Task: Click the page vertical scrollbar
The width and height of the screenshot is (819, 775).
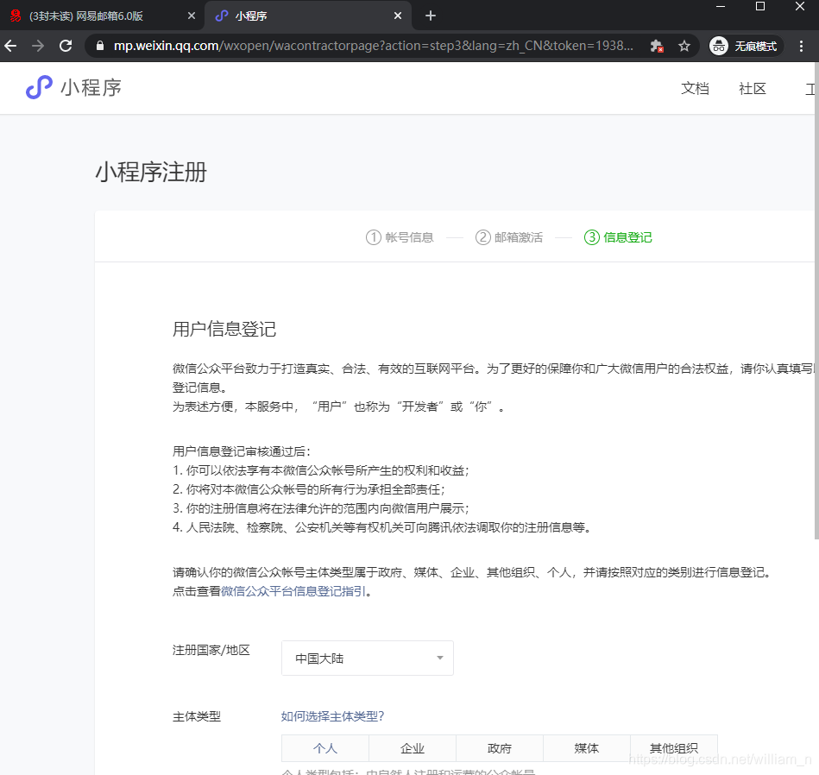Action: coord(816,301)
